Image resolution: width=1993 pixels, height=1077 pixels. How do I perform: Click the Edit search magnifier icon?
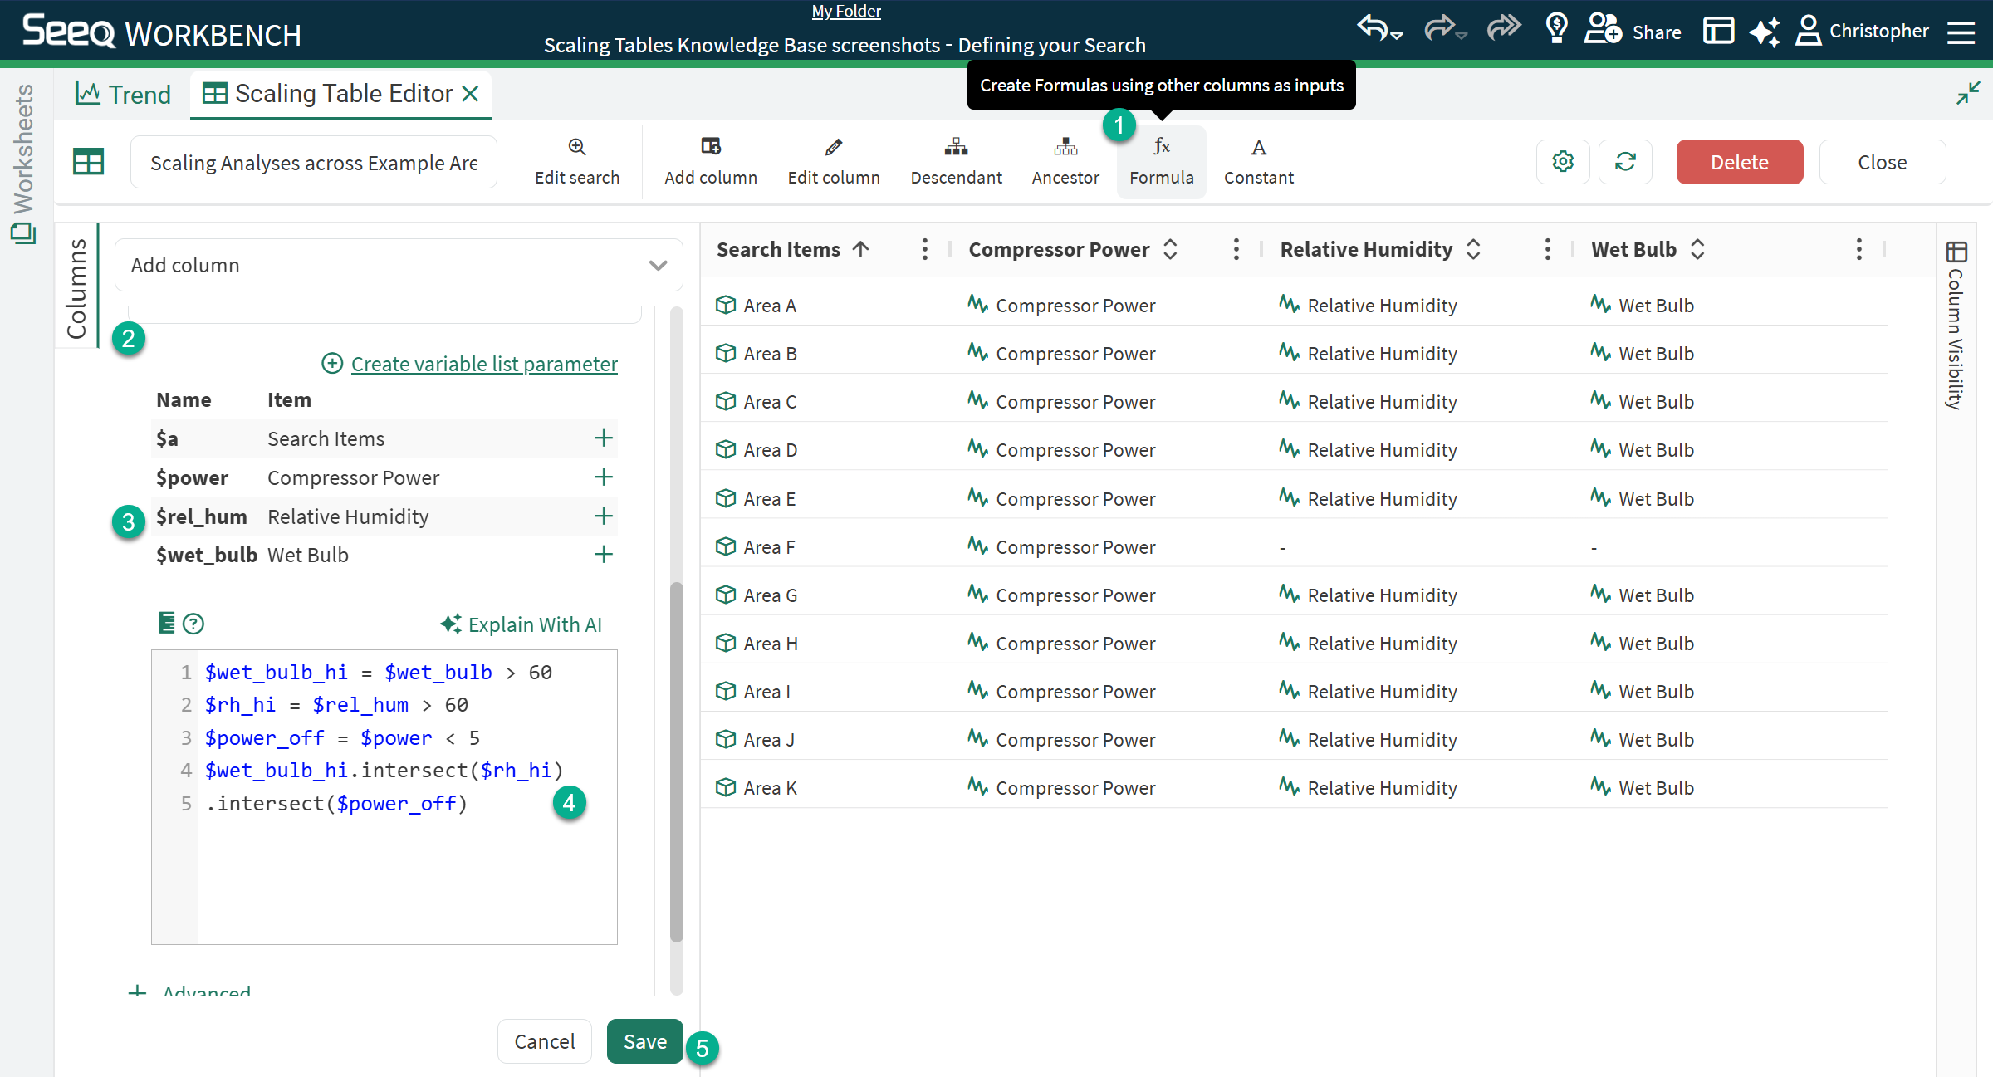pos(576,148)
